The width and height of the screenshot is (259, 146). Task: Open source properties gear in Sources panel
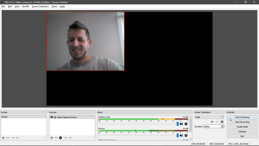pos(60,138)
